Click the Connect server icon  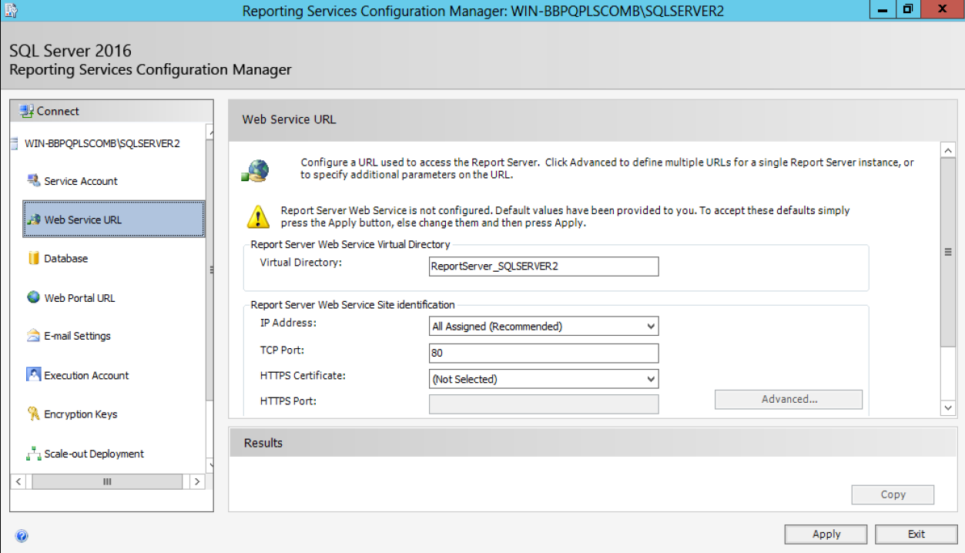(27, 111)
